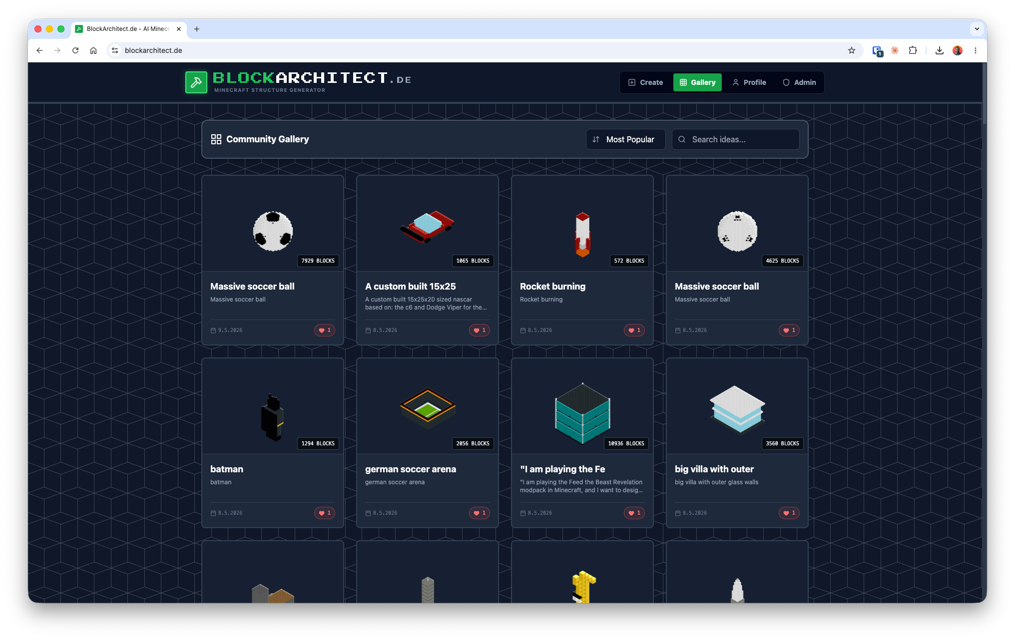
Task: Click the Community Gallery grid icon
Action: pyautogui.click(x=216, y=139)
